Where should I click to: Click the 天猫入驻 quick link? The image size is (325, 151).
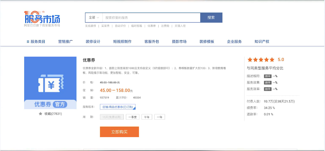tap(180, 26)
